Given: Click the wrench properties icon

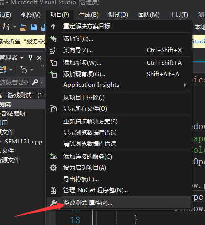Looking at the screenshot, I should click(53, 203).
